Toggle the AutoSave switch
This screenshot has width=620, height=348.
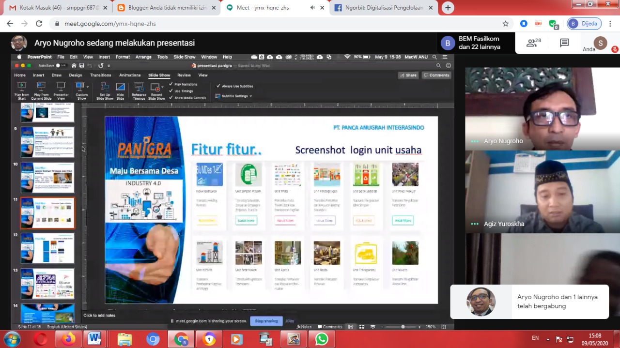point(61,65)
